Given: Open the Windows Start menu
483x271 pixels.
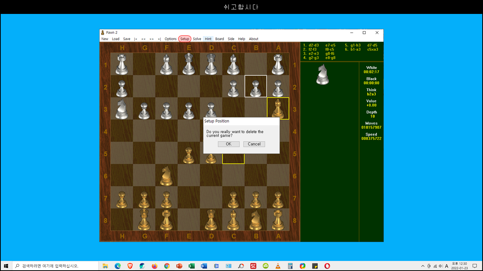Looking at the screenshot, I should (x=6, y=266).
